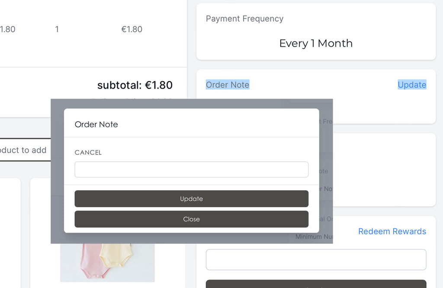Image resolution: width=443 pixels, height=288 pixels.
Task: Click the highlighted blue Update link beside Order Note
Action: coord(412,85)
